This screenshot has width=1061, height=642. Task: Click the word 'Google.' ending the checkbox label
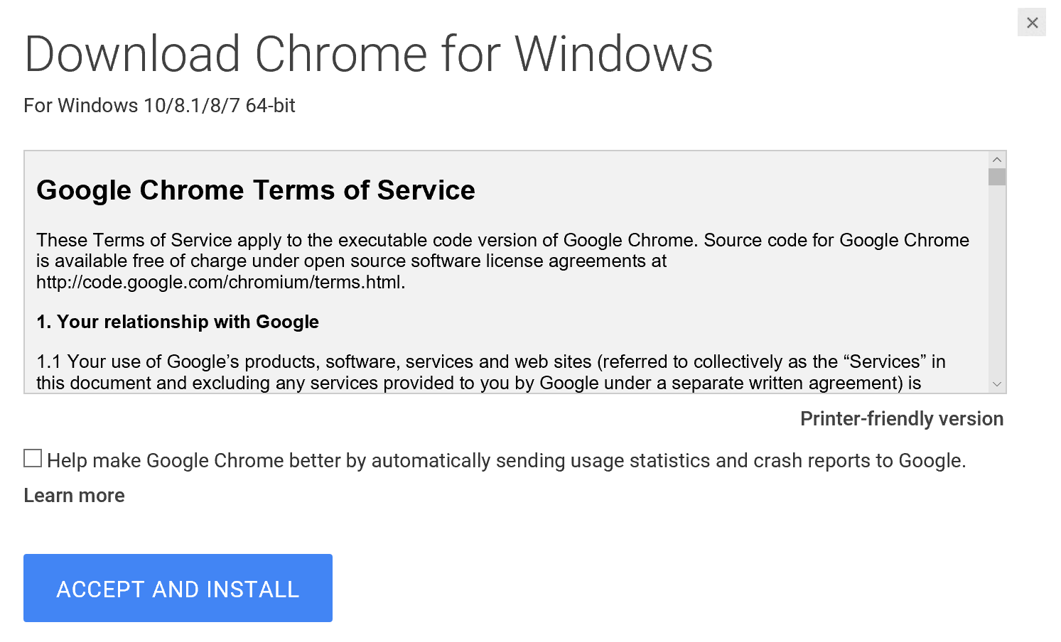pyautogui.click(x=932, y=461)
